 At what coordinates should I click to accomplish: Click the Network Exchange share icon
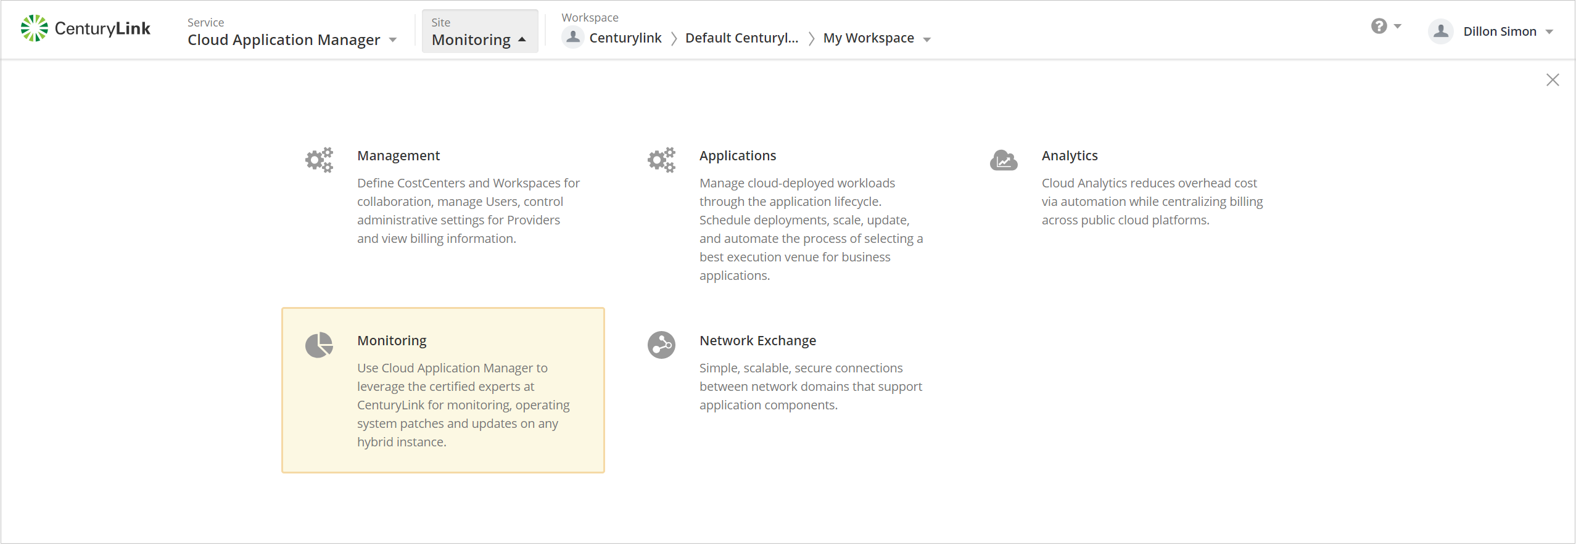(661, 345)
